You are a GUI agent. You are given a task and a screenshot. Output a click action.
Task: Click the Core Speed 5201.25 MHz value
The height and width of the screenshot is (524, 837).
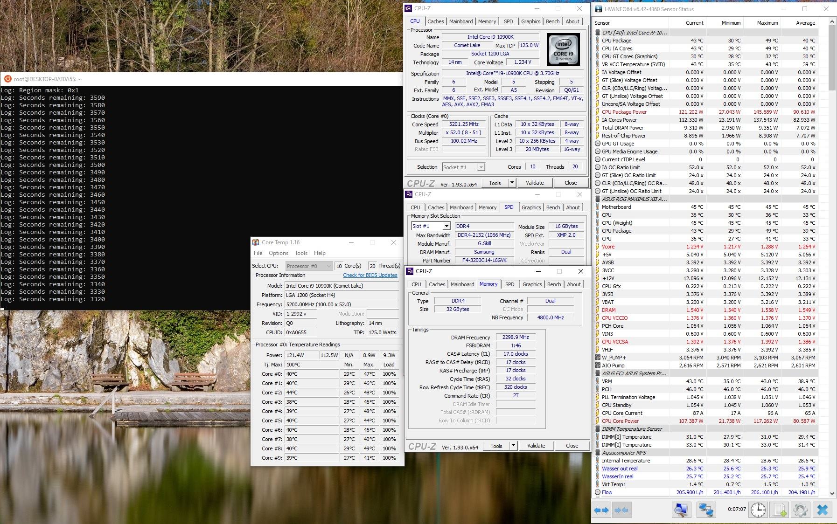click(x=464, y=124)
